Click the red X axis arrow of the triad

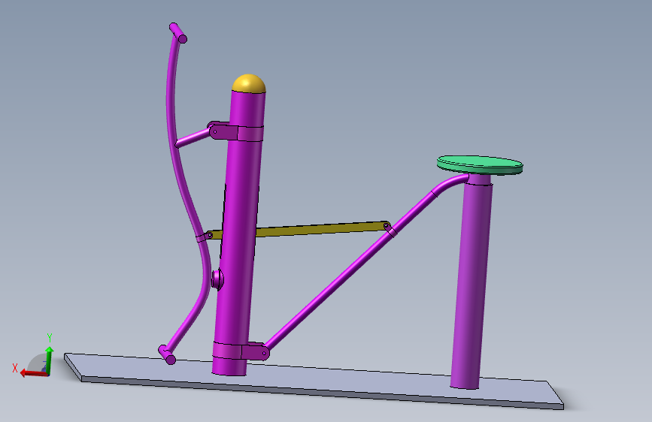(33, 373)
